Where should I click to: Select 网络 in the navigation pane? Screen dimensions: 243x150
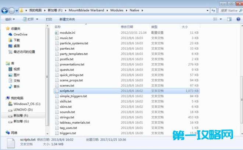coord(14,133)
